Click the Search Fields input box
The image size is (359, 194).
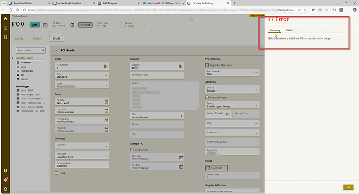point(31,50)
